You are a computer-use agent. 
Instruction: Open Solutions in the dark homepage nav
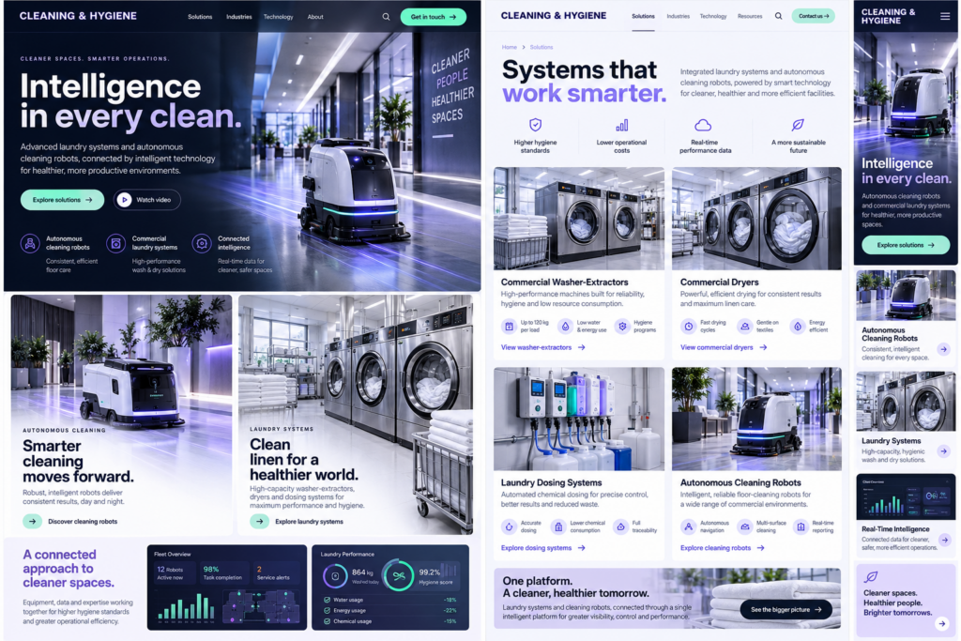200,17
